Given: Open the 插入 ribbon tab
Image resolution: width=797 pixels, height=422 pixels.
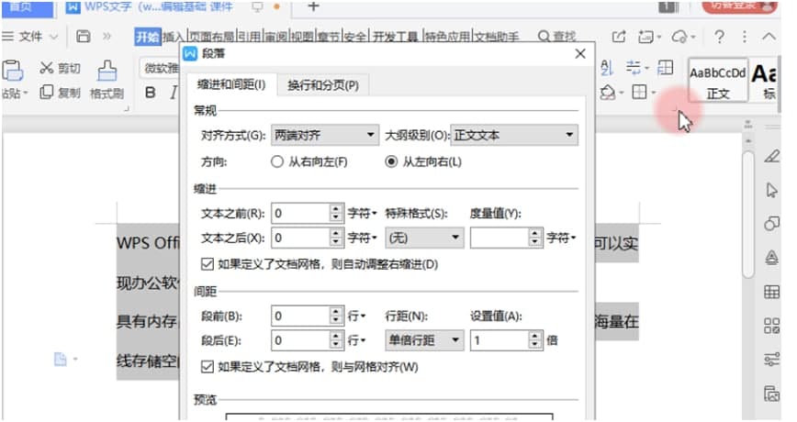Looking at the screenshot, I should [174, 37].
